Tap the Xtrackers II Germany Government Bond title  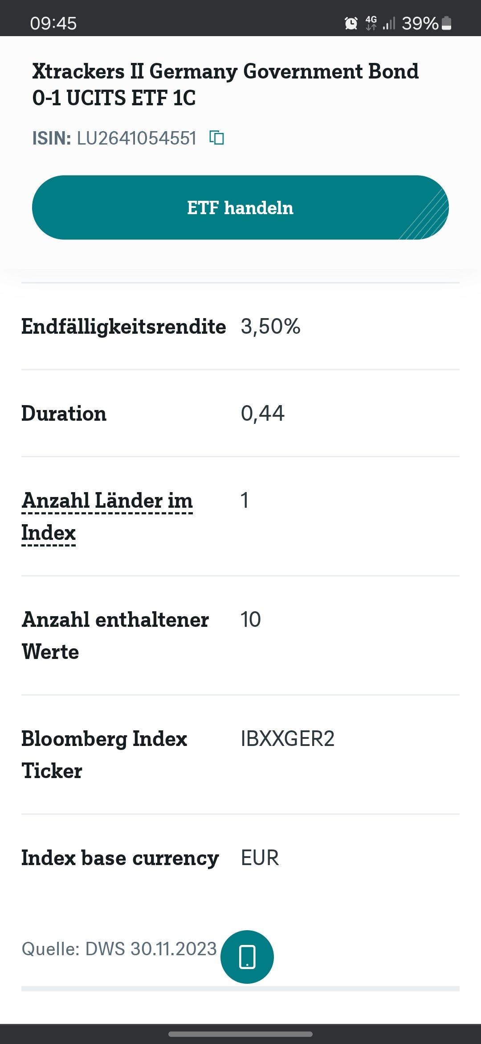tap(225, 84)
